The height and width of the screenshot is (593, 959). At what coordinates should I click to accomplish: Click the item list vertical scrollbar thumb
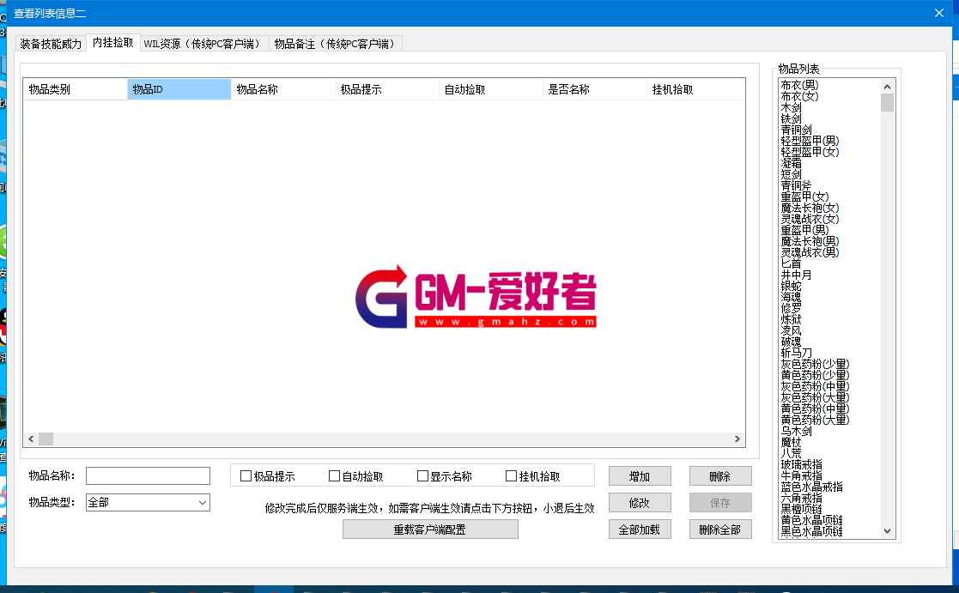(x=888, y=103)
